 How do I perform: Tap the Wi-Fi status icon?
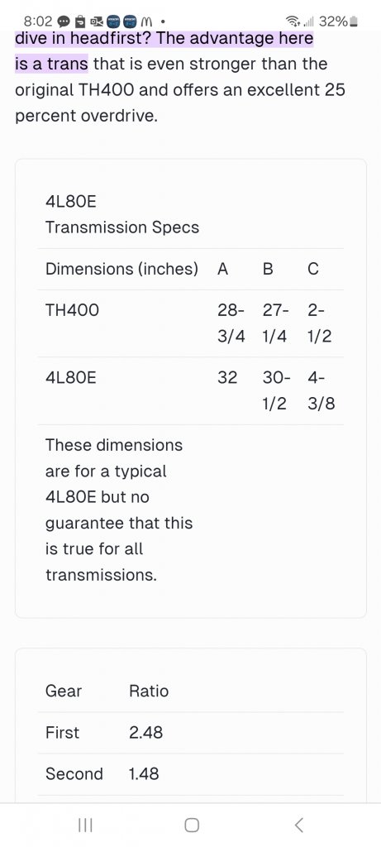click(293, 22)
